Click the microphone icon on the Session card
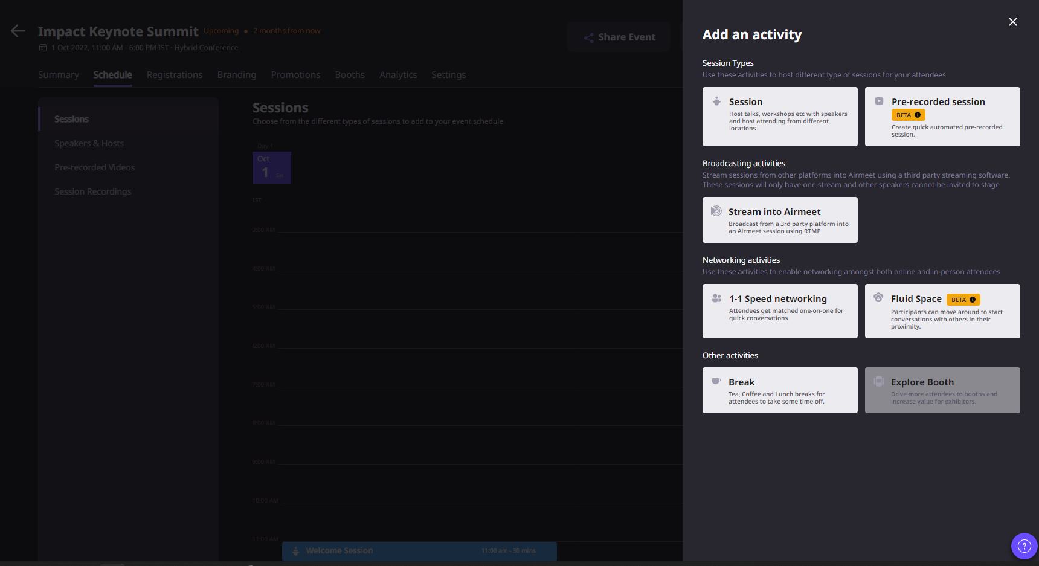1039x566 pixels. 716,101
